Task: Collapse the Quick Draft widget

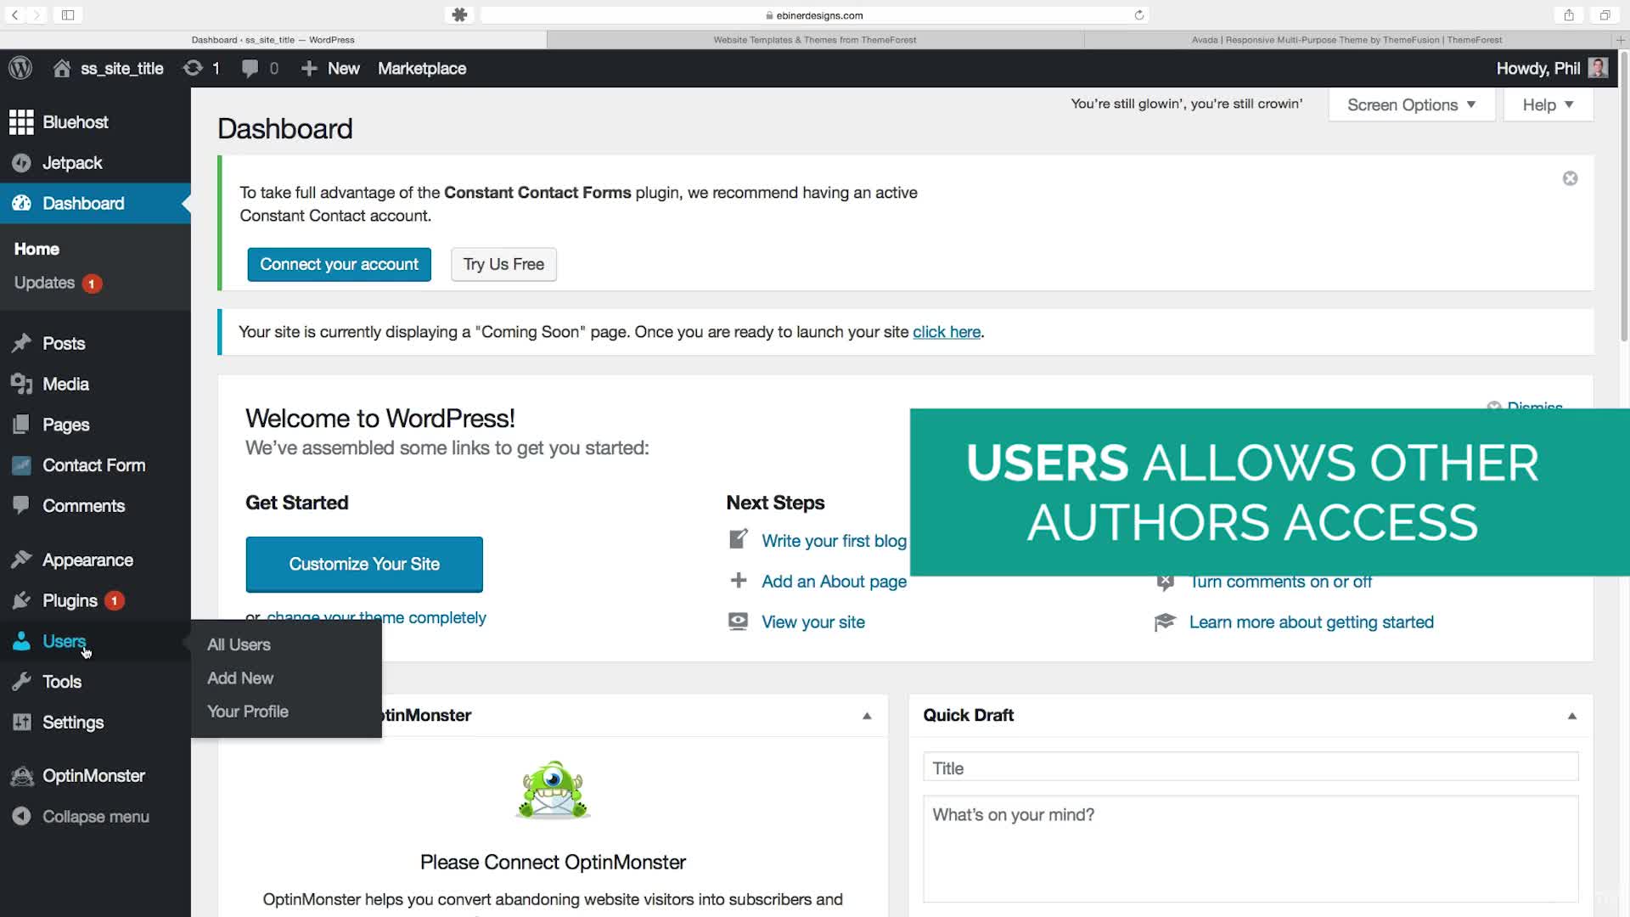Action: pos(1571,716)
